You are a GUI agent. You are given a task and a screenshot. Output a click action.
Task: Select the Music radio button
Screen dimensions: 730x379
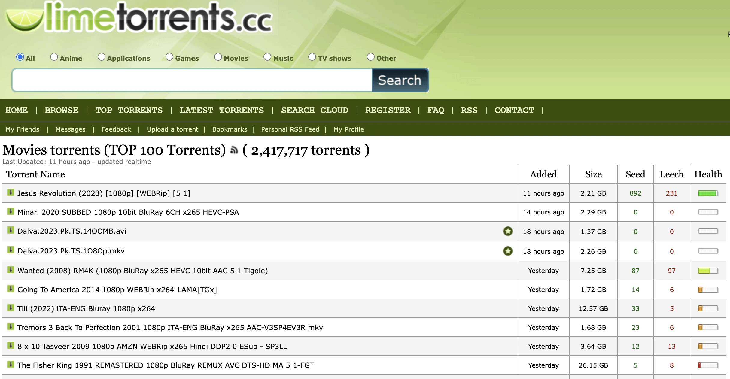[x=267, y=57]
